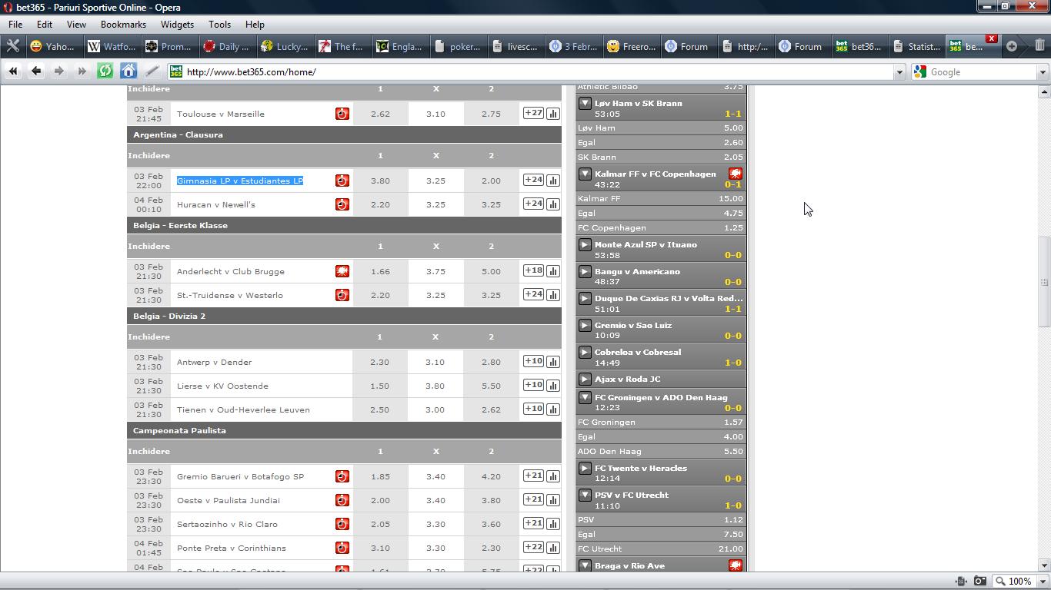Image resolution: width=1051 pixels, height=590 pixels.
Task: Open the Google search engine dropdown
Action: tap(1043, 72)
